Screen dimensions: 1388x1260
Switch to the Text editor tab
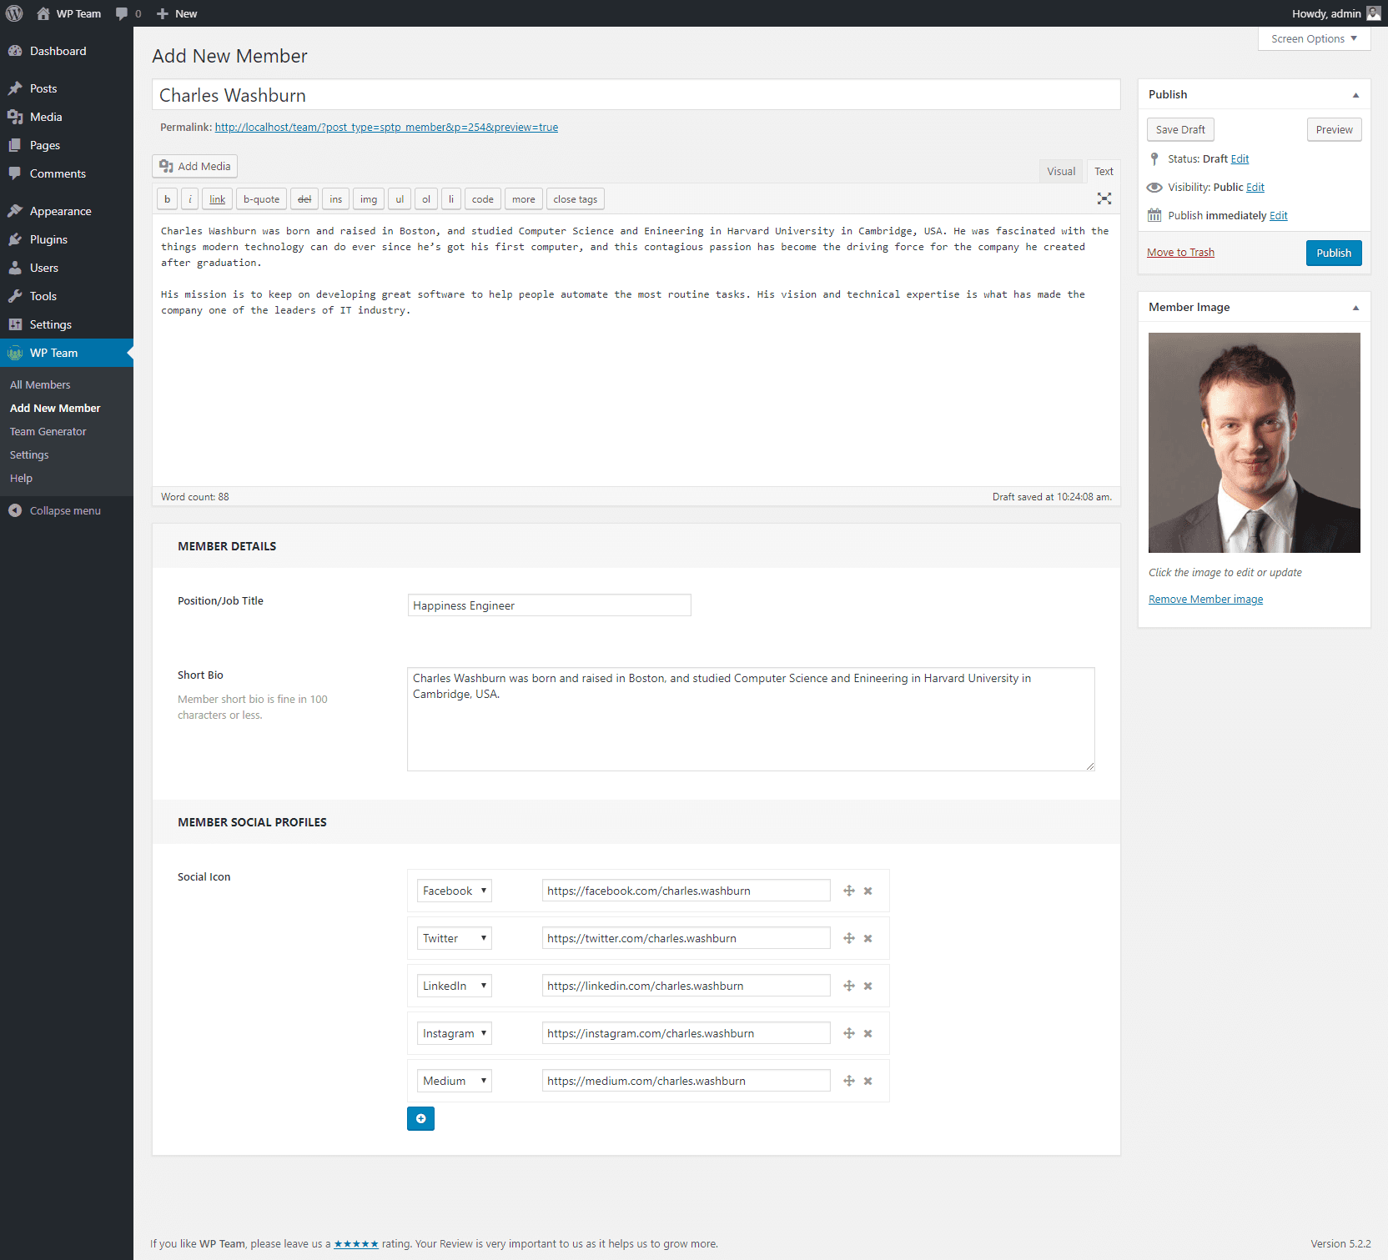[1104, 171]
